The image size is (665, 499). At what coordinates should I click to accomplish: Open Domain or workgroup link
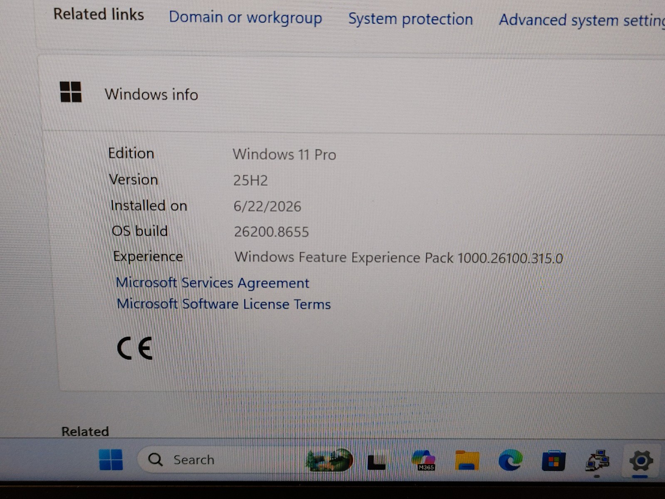[245, 18]
